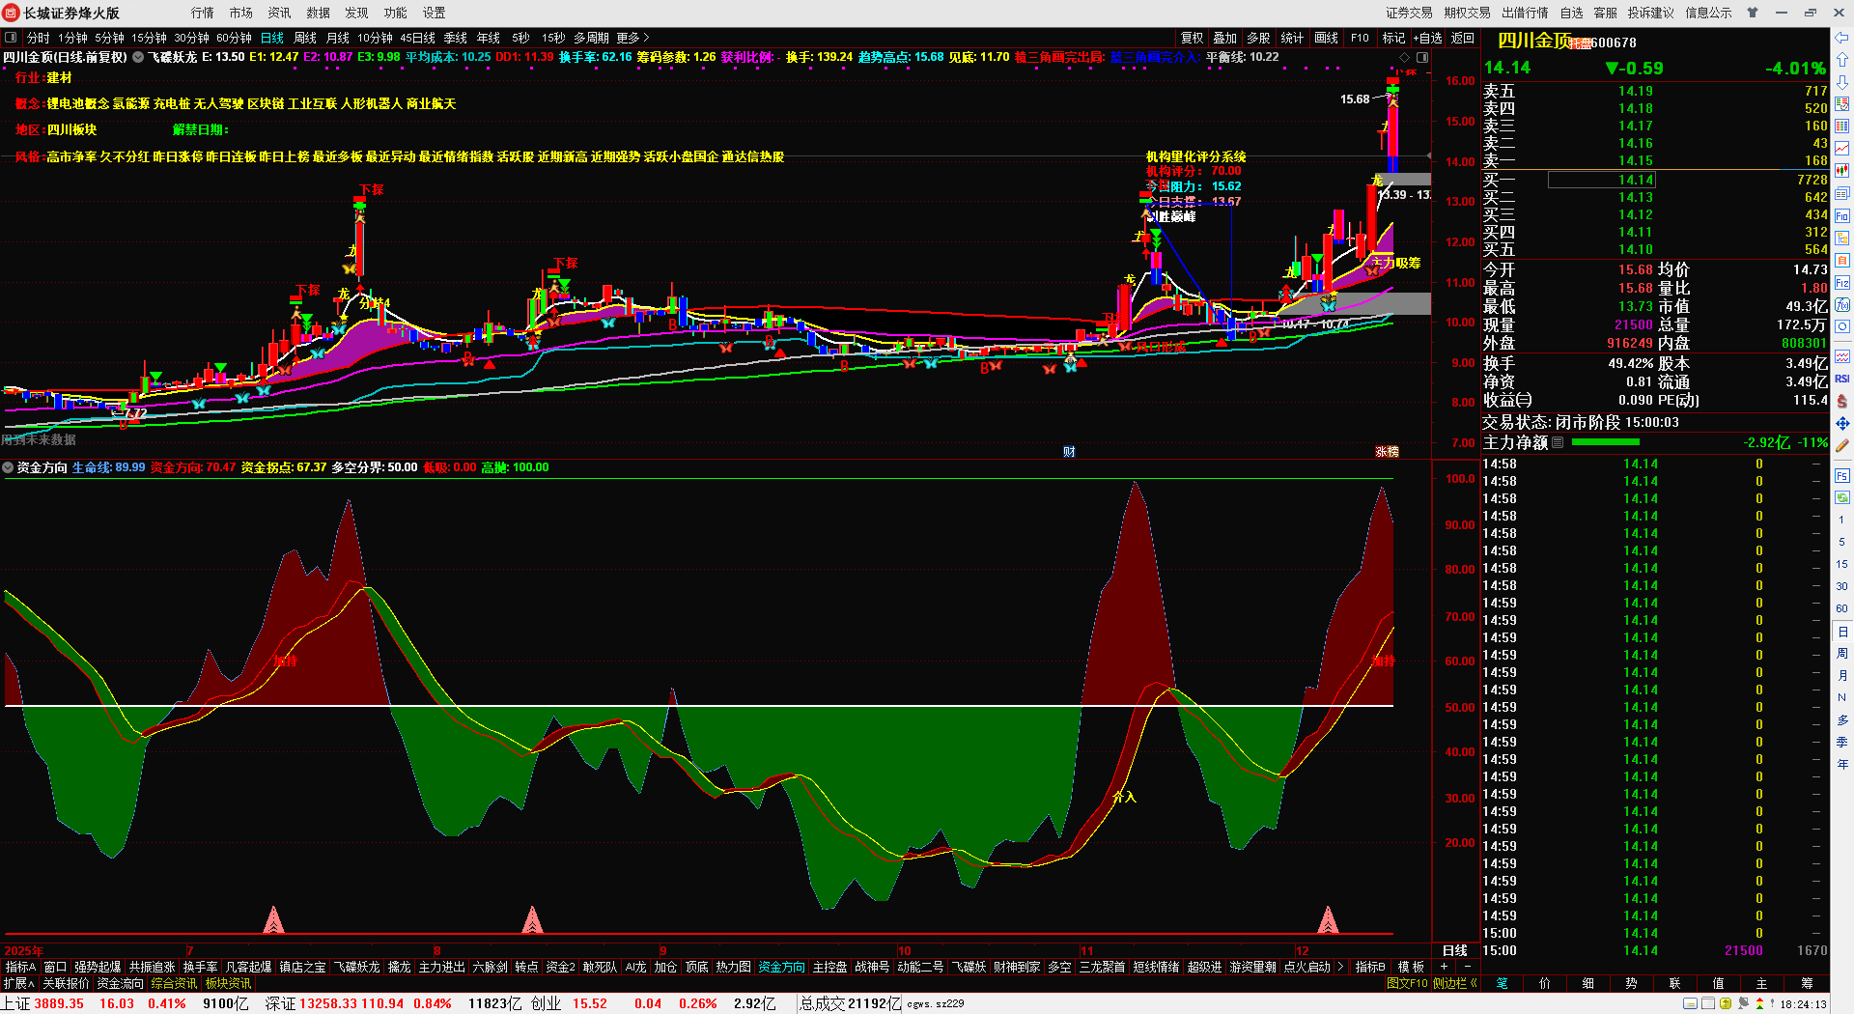This screenshot has width=1854, height=1014.
Task: Click the FS icon in right sidebar
Action: tap(1842, 475)
